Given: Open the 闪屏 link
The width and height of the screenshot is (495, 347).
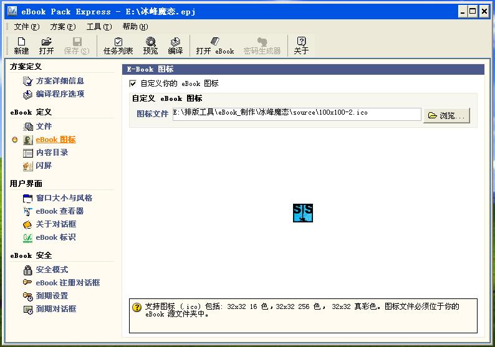Looking at the screenshot, I should [44, 166].
